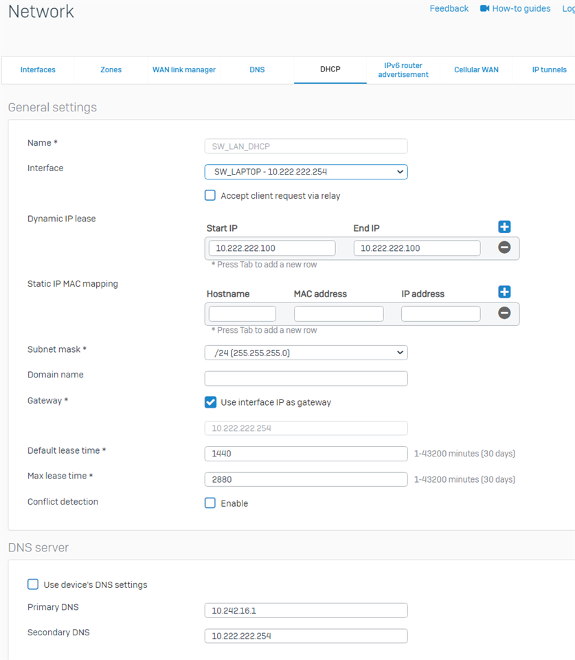
Task: Open the Interface dropdown
Action: click(x=306, y=172)
